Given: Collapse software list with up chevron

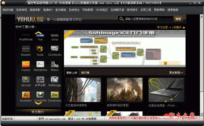Looking at the screenshot, I should (x=38, y=33).
